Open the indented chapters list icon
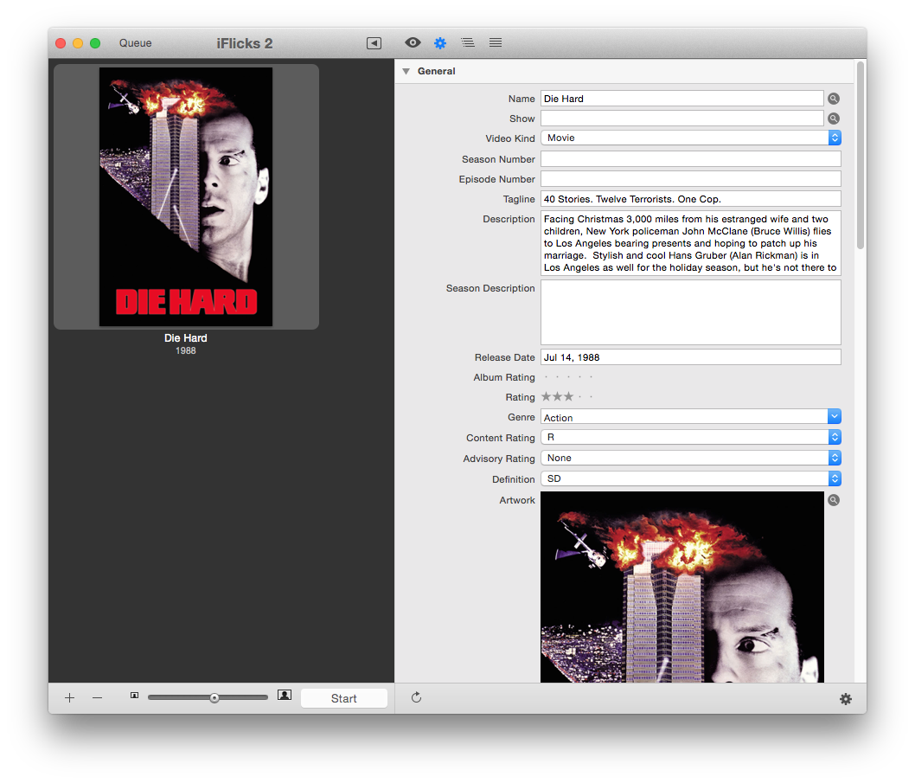The width and height of the screenshot is (915, 783). click(467, 42)
